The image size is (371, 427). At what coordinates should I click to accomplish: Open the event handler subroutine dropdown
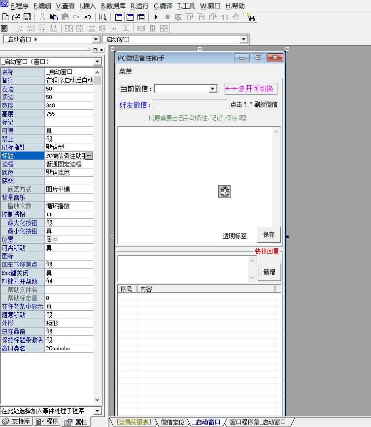click(97, 410)
